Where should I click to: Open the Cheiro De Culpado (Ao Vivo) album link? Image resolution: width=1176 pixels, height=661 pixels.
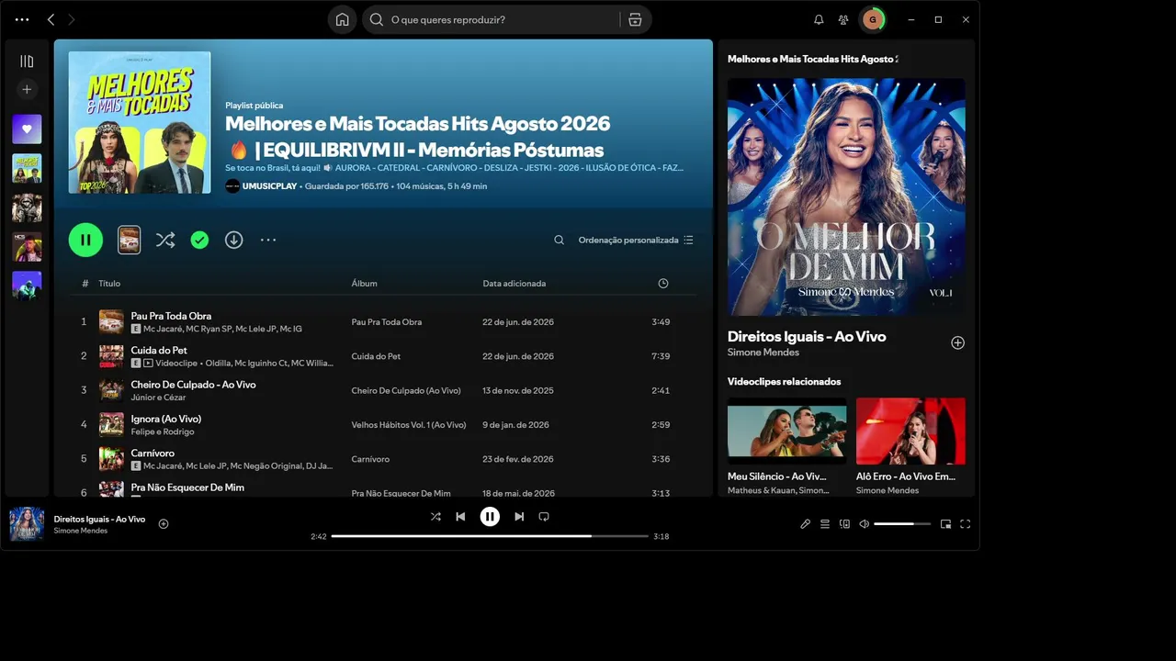coord(406,391)
